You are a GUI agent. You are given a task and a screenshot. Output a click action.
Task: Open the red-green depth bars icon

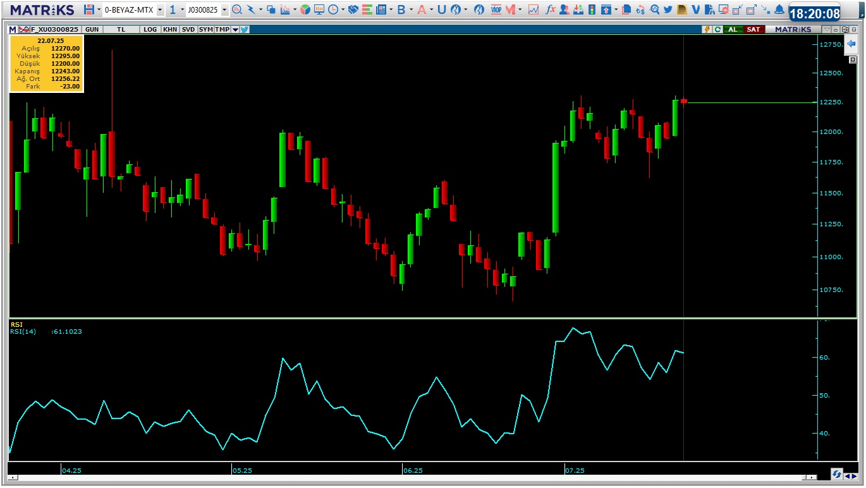367,9
